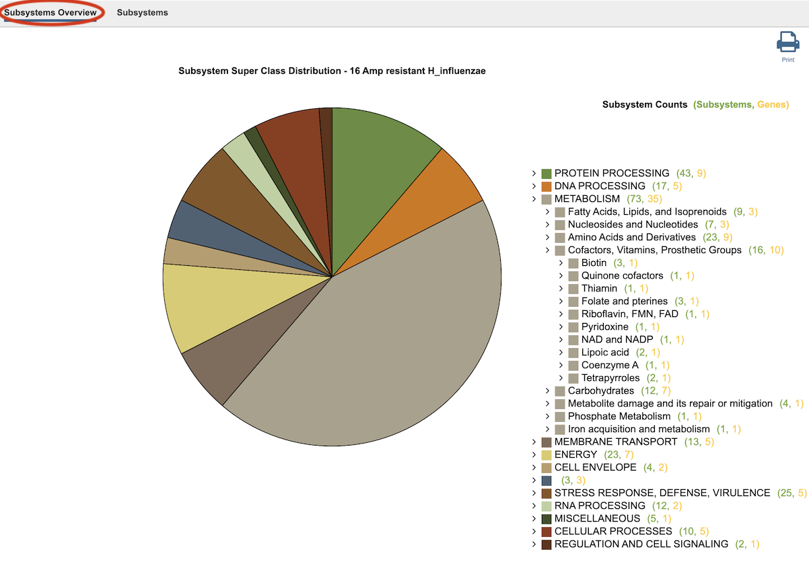Select the RNA PROCESSING legend label
The image size is (809, 566).
(600, 505)
